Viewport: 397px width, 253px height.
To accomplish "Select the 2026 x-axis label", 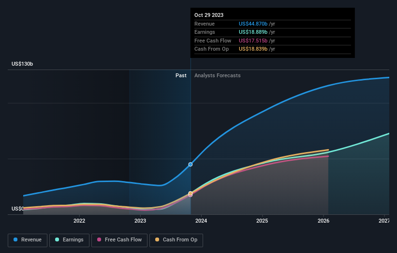I will click(323, 221).
